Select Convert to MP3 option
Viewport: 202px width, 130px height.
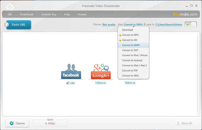click(133, 35)
